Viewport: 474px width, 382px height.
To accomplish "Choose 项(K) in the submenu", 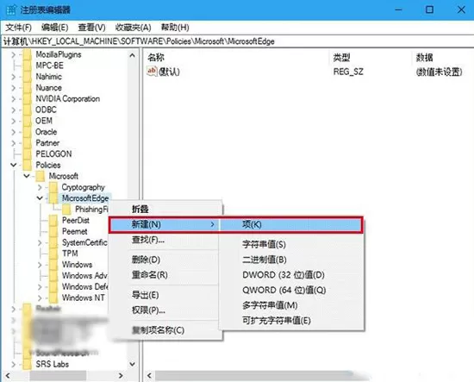I will pyautogui.click(x=290, y=224).
